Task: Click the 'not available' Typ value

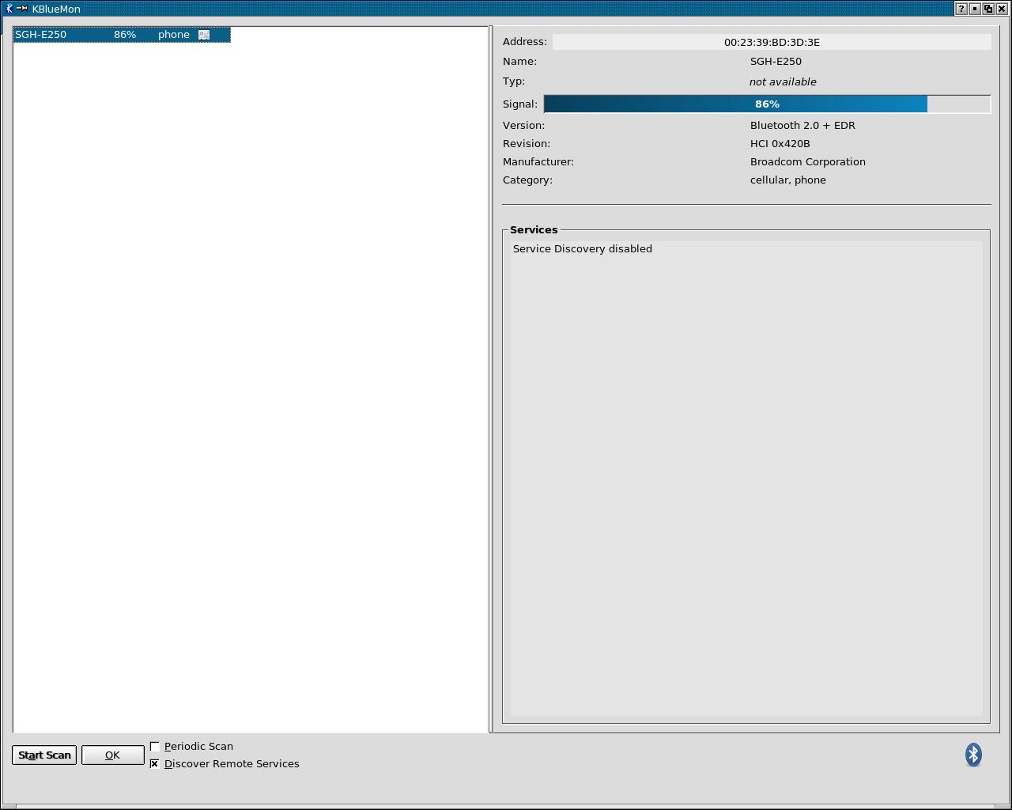Action: [x=783, y=81]
